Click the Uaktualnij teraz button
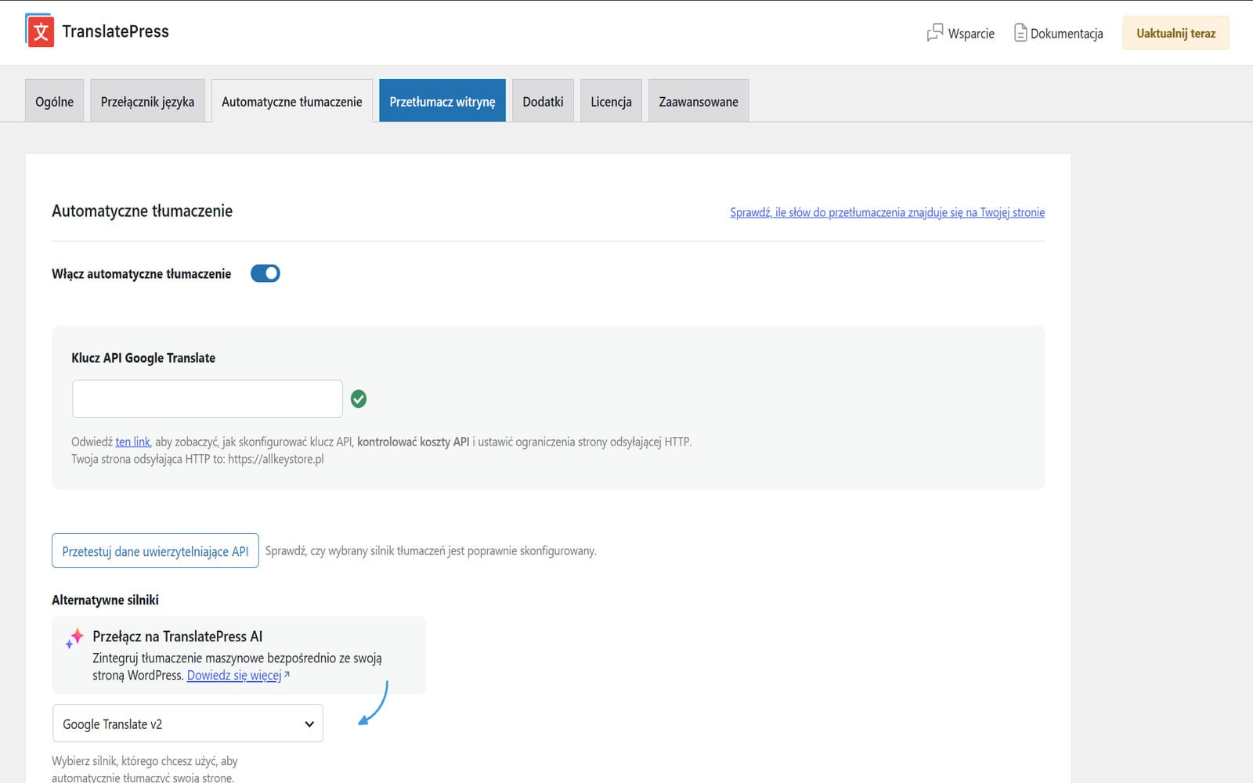Viewport: 1253px width, 783px height. pyautogui.click(x=1175, y=33)
